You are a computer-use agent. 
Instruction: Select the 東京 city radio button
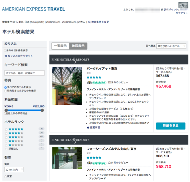[5, 177]
